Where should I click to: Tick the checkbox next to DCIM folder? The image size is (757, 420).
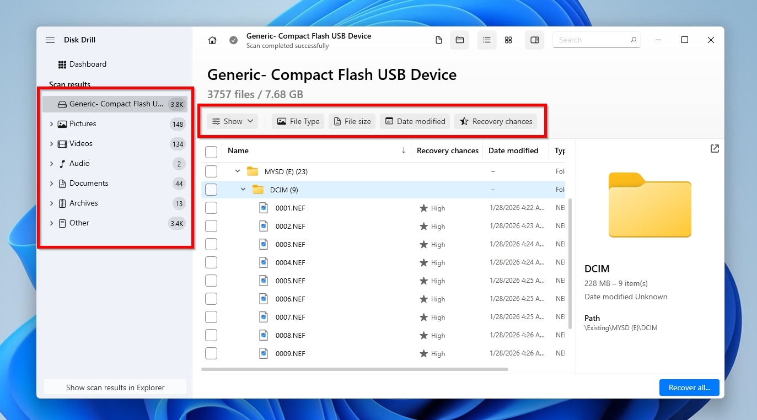211,189
